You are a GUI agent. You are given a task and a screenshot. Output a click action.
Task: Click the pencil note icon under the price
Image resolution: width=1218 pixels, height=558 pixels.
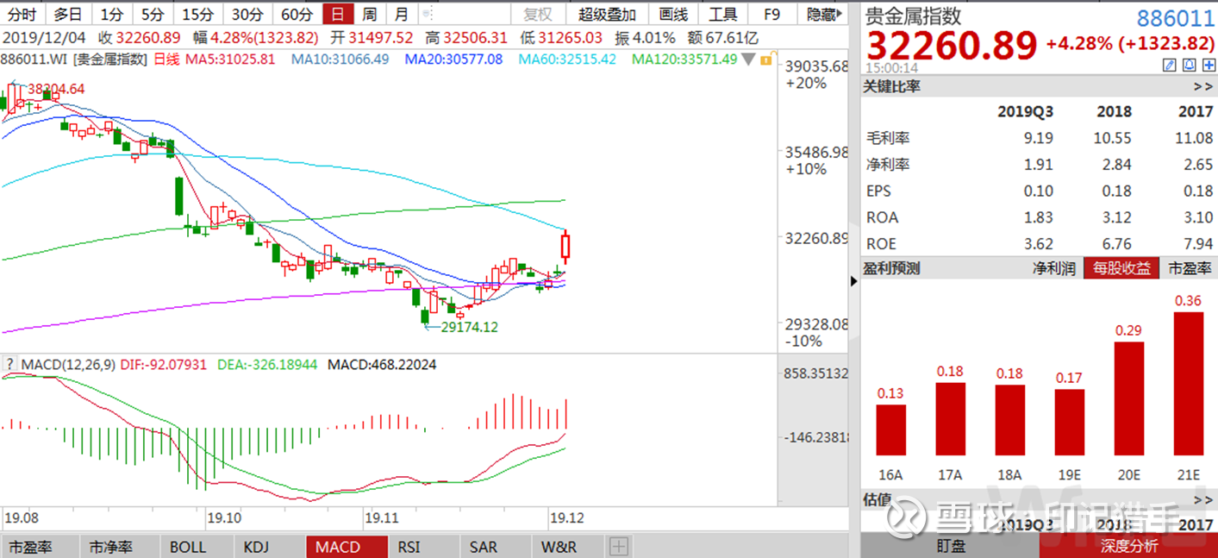[x=1170, y=65]
